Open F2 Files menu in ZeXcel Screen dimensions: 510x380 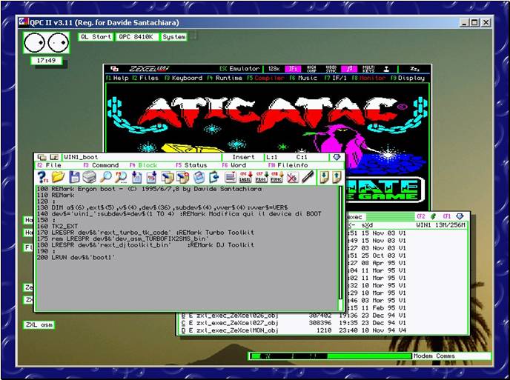(145, 78)
